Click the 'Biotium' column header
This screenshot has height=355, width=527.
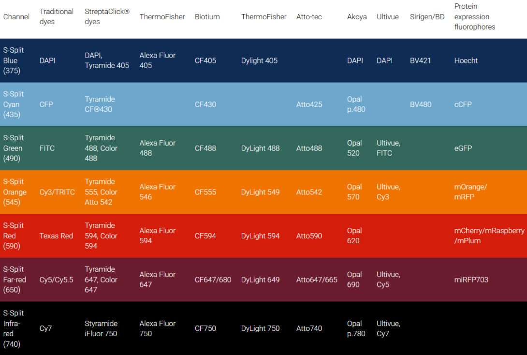pyautogui.click(x=207, y=17)
